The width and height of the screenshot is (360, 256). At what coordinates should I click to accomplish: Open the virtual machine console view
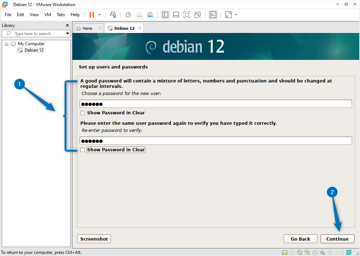click(x=213, y=15)
